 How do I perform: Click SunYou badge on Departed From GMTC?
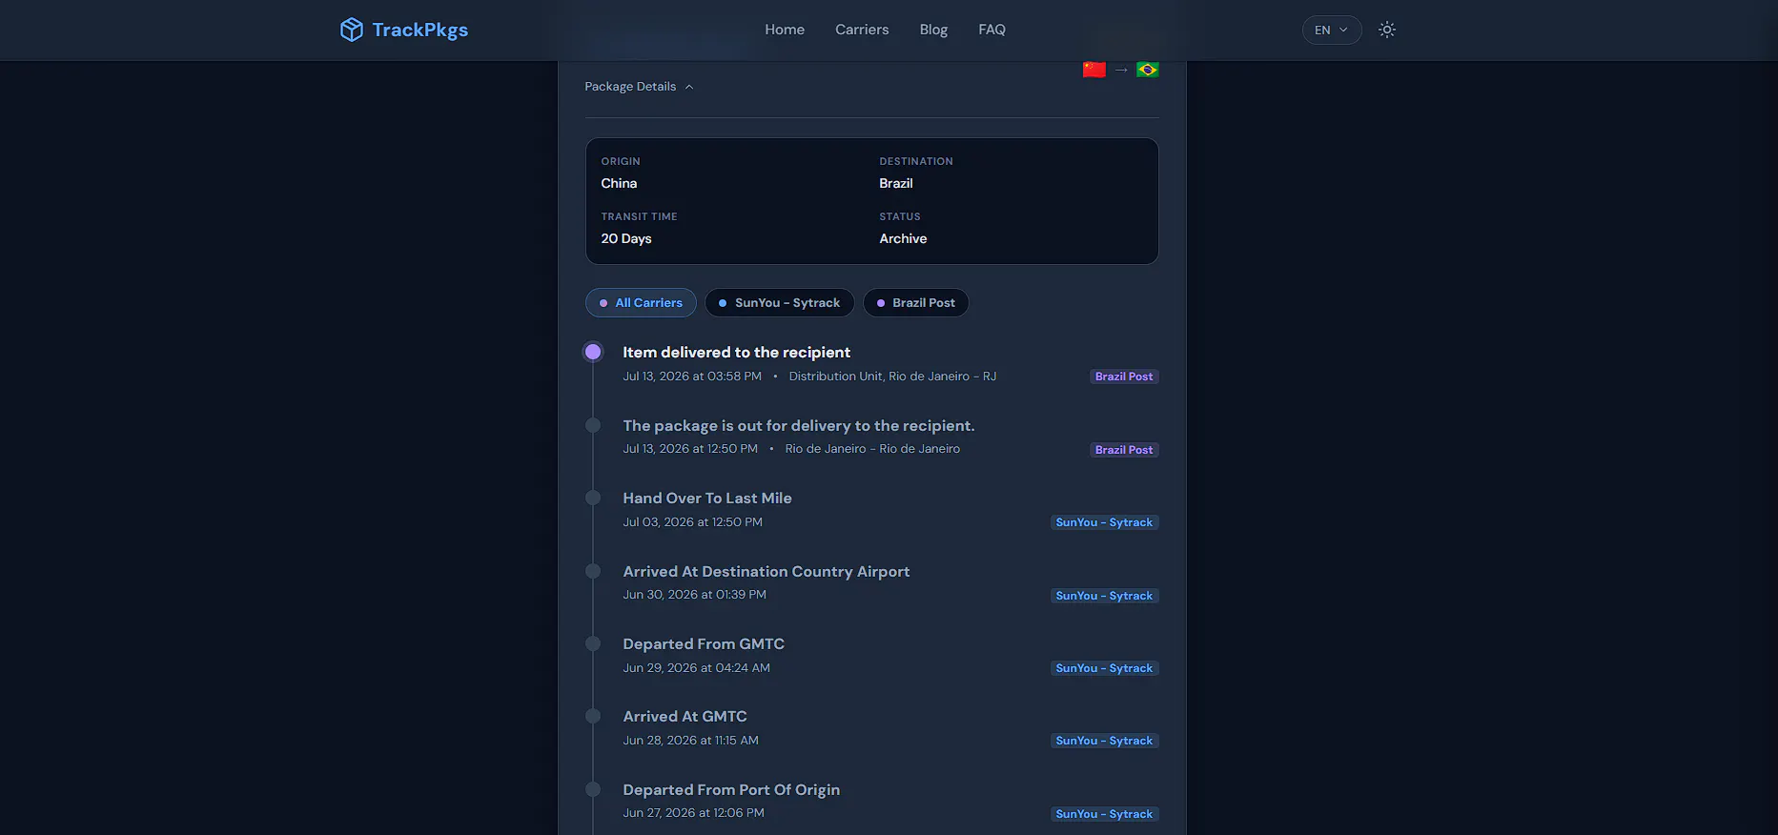click(1104, 668)
